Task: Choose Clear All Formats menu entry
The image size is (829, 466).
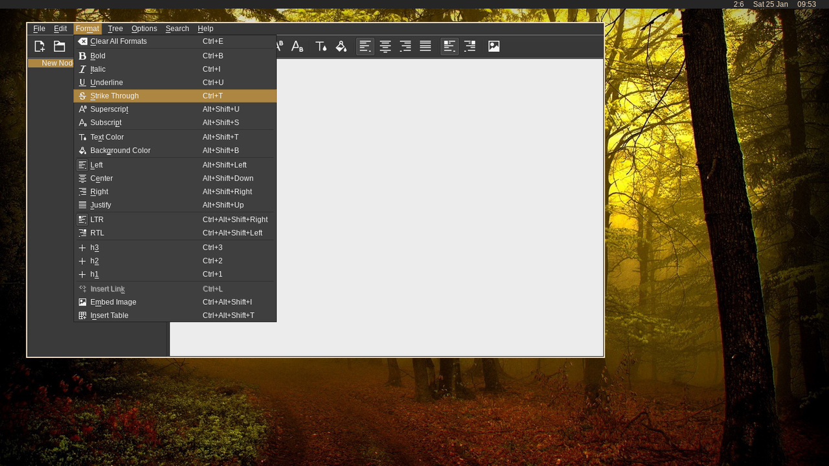Action: [175, 41]
